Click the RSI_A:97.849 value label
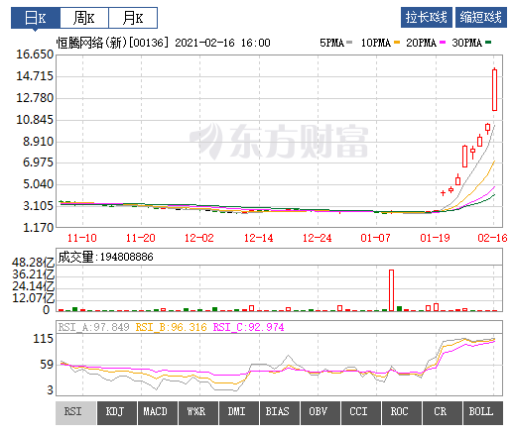The width and height of the screenshot is (513, 435). [x=93, y=327]
